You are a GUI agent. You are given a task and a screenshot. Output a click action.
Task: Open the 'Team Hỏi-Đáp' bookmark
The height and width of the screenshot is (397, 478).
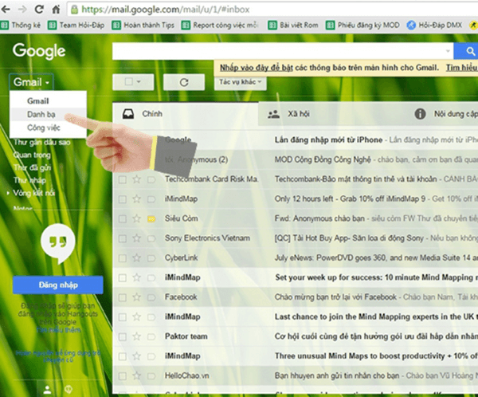pyautogui.click(x=76, y=25)
